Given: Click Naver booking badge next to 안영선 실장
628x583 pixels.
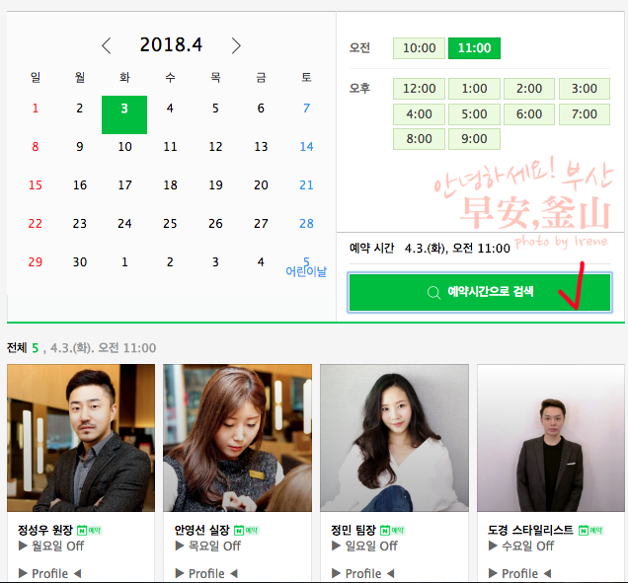Looking at the screenshot, I should tap(246, 531).
